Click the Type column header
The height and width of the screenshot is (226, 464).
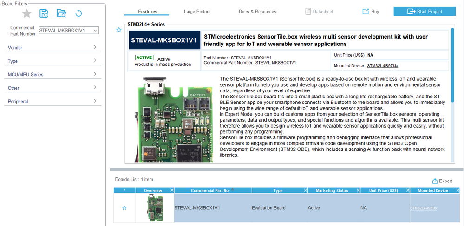tap(278, 191)
